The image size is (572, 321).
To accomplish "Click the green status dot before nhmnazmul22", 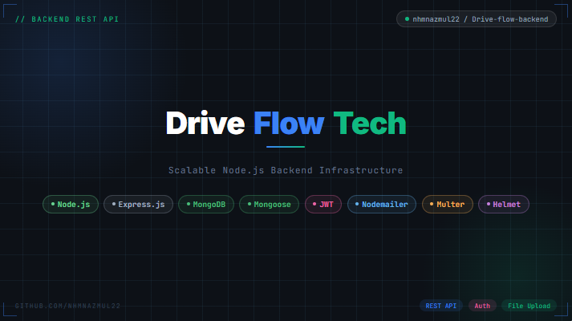I will [407, 19].
